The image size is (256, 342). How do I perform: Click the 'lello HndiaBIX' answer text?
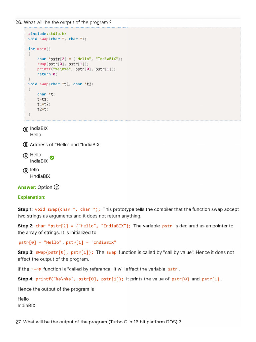coord(40,173)
